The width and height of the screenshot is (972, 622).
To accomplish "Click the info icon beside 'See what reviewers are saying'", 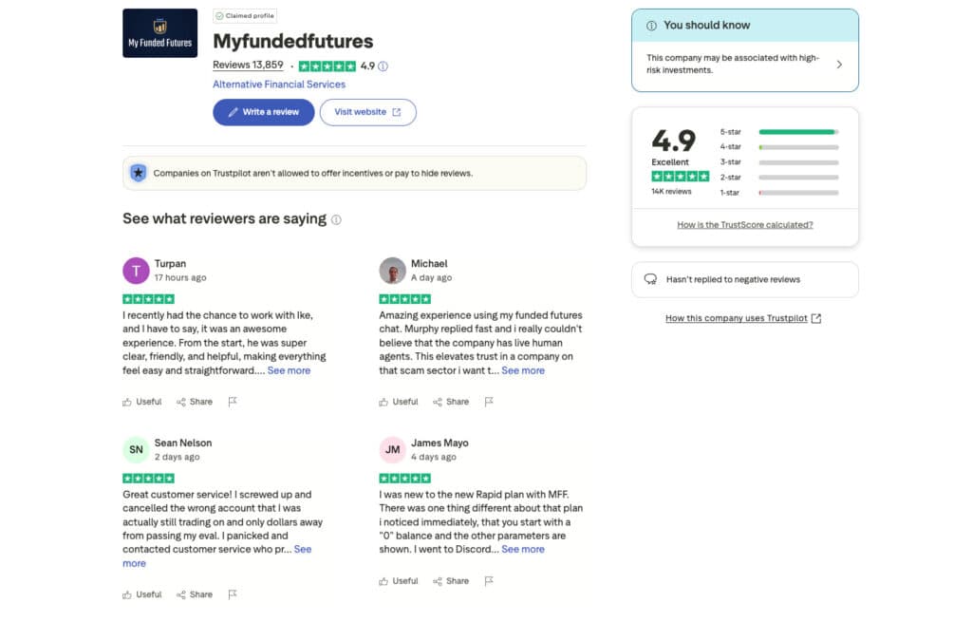I will pos(336,219).
